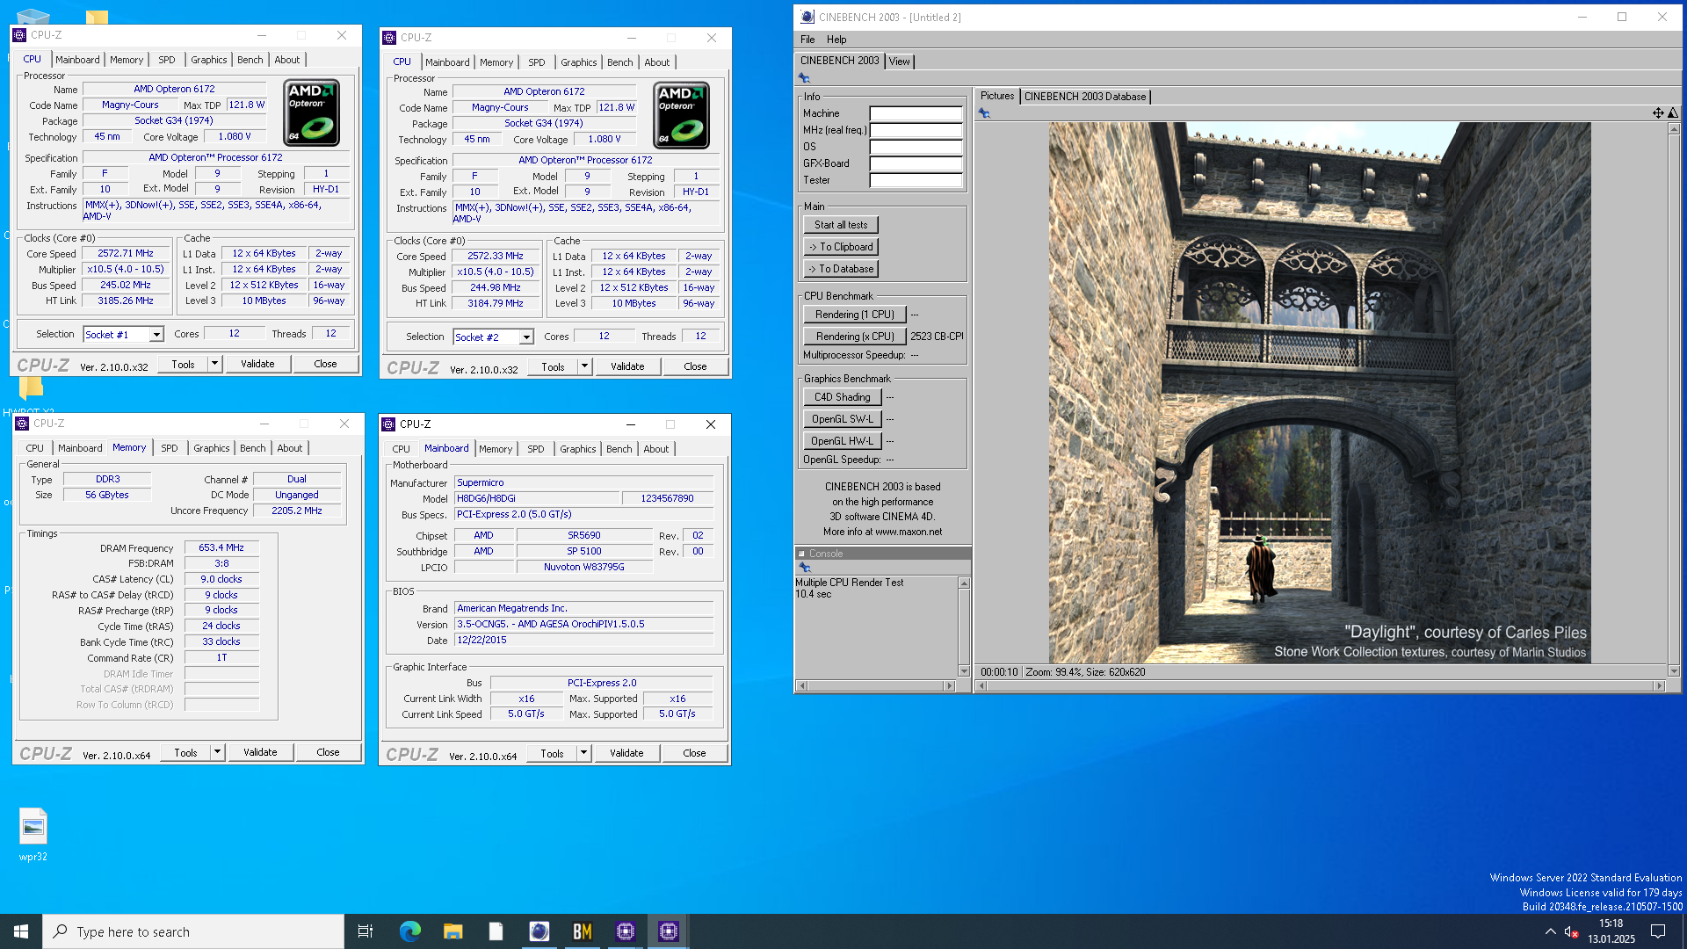Screen dimensions: 1687x949
Task: Click the Tools button in the Memory window
Action: click(x=186, y=752)
